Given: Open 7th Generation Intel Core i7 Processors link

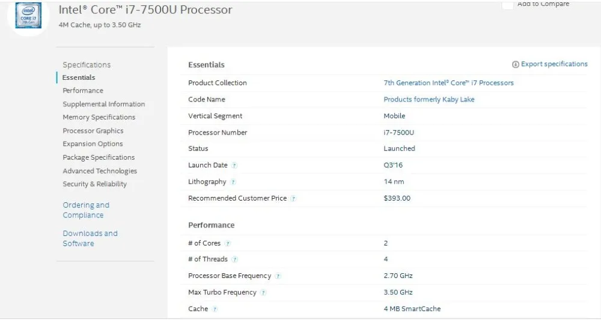Looking at the screenshot, I should coord(448,83).
